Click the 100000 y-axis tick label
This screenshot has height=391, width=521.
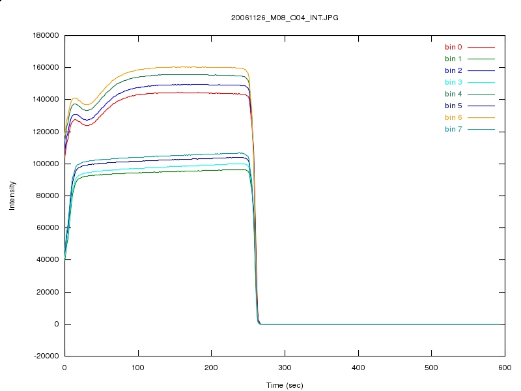(46, 164)
